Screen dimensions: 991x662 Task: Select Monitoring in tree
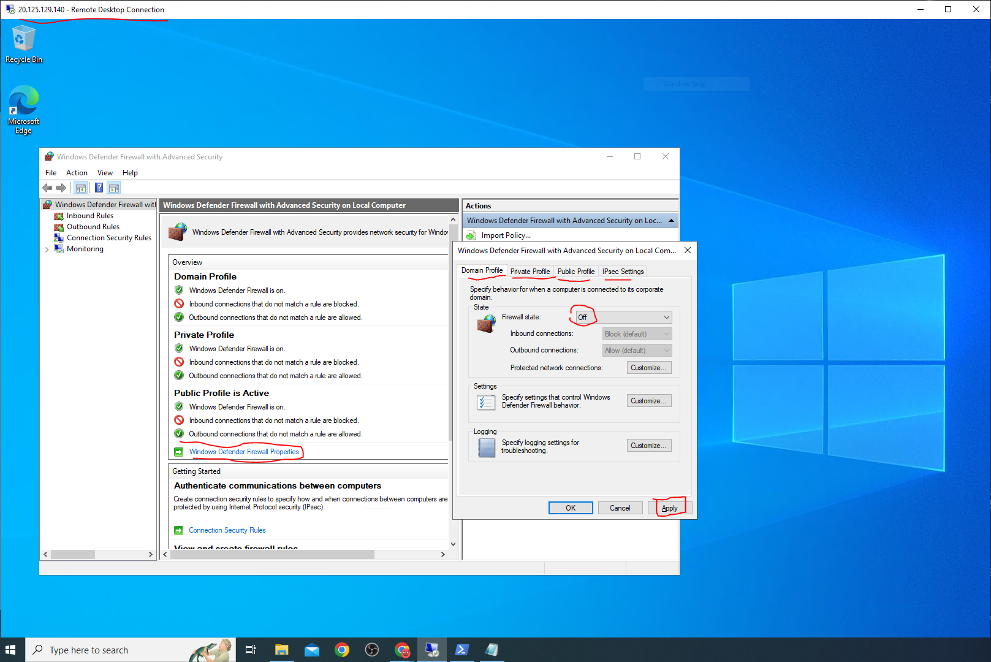pyautogui.click(x=85, y=249)
